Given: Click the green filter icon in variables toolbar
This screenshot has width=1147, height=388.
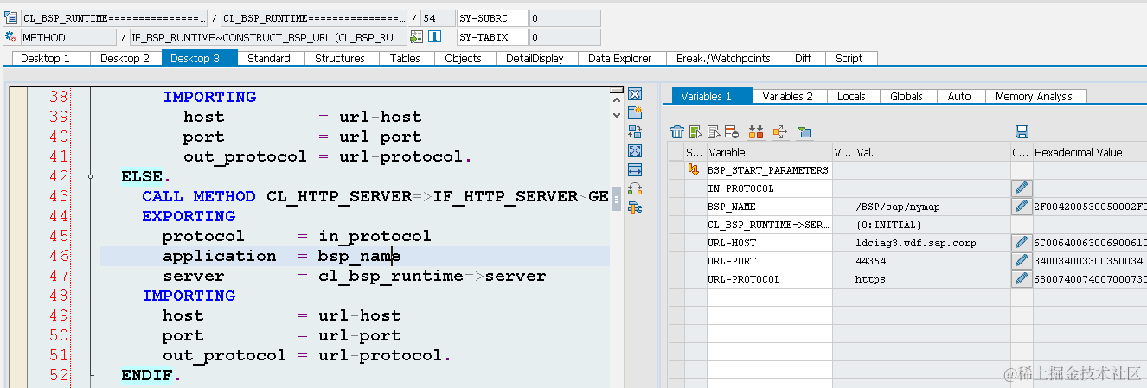Looking at the screenshot, I should coord(804,131).
